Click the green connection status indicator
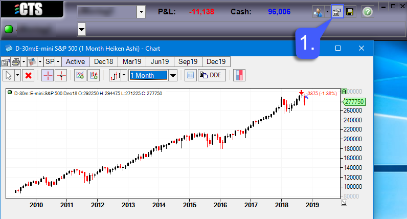 tap(9, 29)
